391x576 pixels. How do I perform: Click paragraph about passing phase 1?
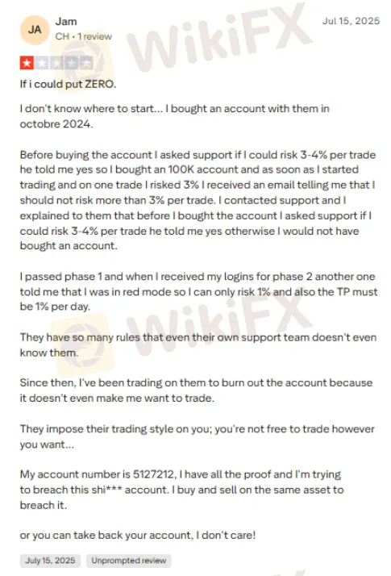click(198, 291)
